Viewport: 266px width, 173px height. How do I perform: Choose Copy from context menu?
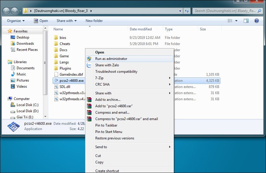pyautogui.click(x=129, y=162)
